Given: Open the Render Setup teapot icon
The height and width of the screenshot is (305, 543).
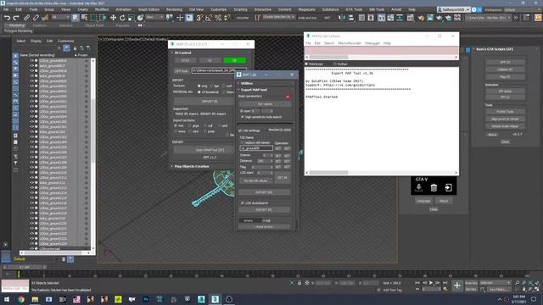Looking at the screenshot, I should click(421, 18).
